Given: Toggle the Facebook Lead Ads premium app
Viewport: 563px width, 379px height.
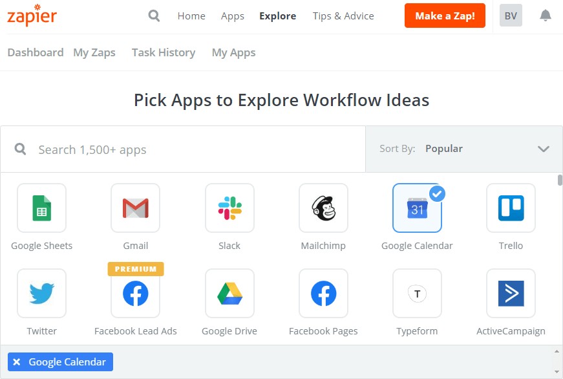Looking at the screenshot, I should [135, 294].
